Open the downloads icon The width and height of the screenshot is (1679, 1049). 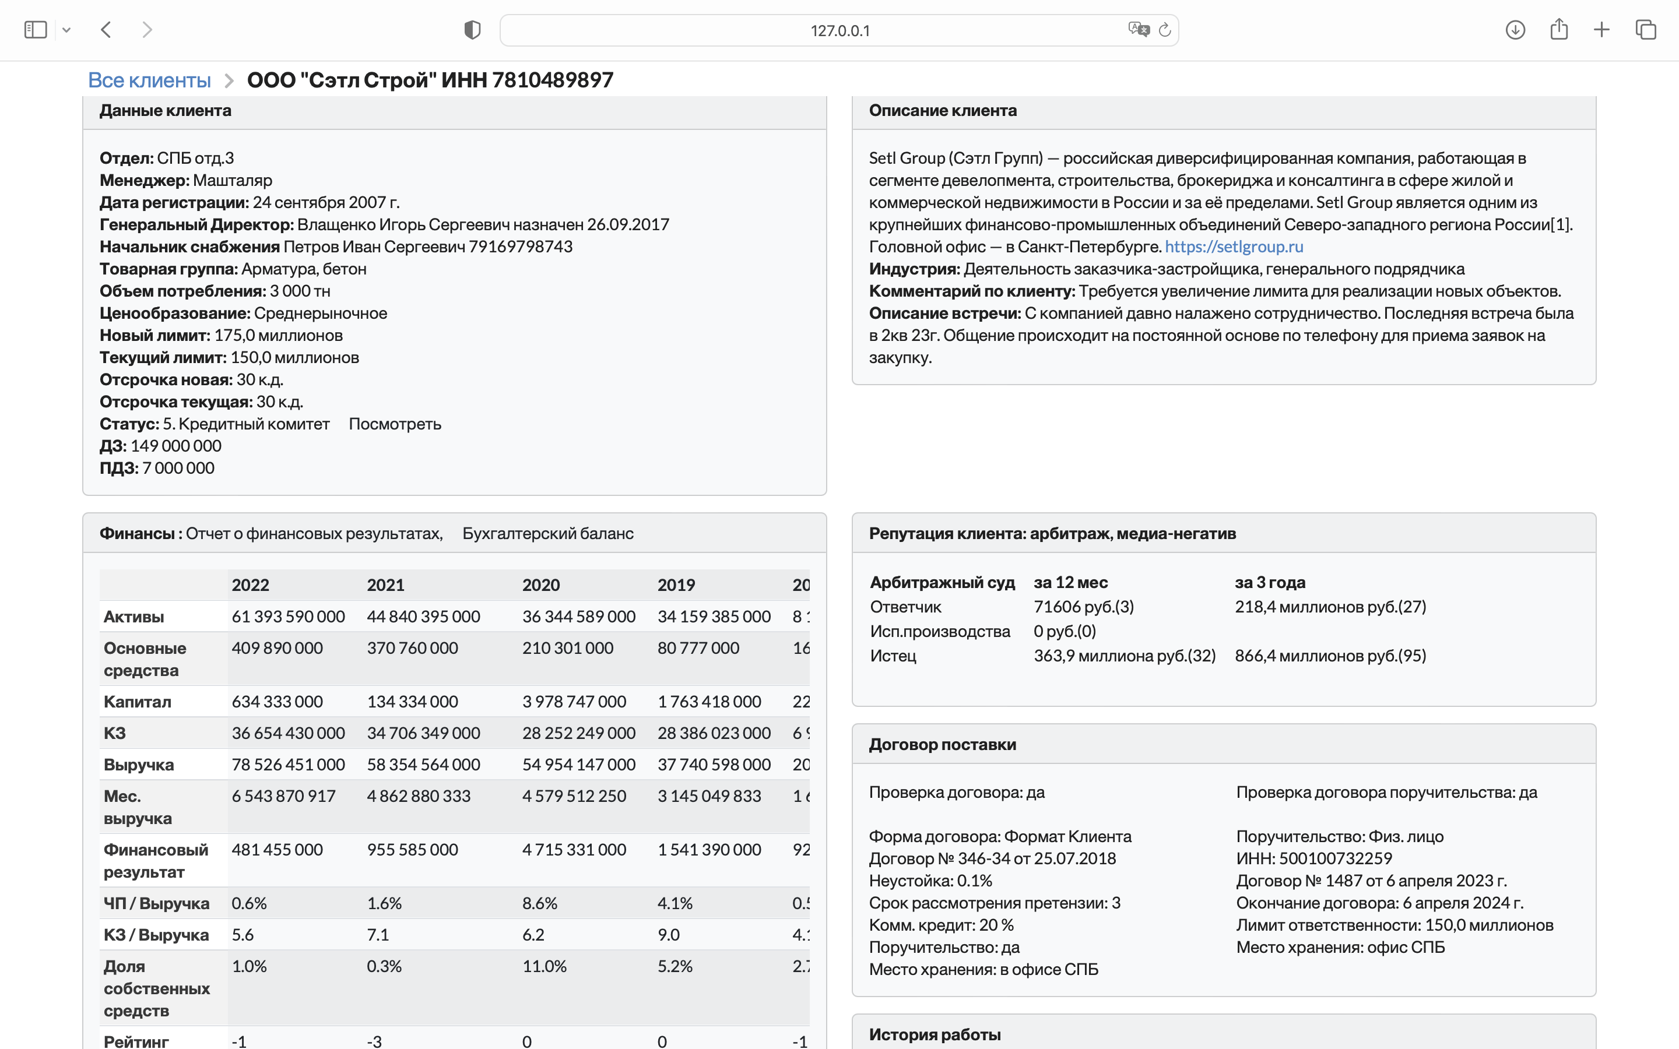[1515, 30]
